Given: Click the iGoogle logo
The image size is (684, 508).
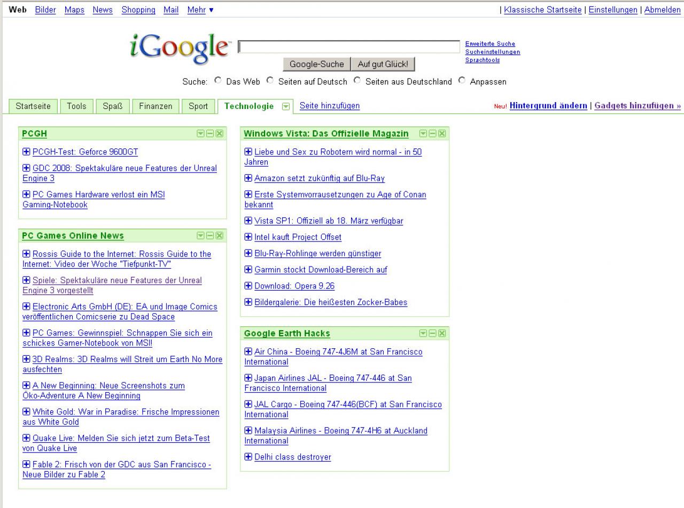Looking at the screenshot, I should coord(181,48).
